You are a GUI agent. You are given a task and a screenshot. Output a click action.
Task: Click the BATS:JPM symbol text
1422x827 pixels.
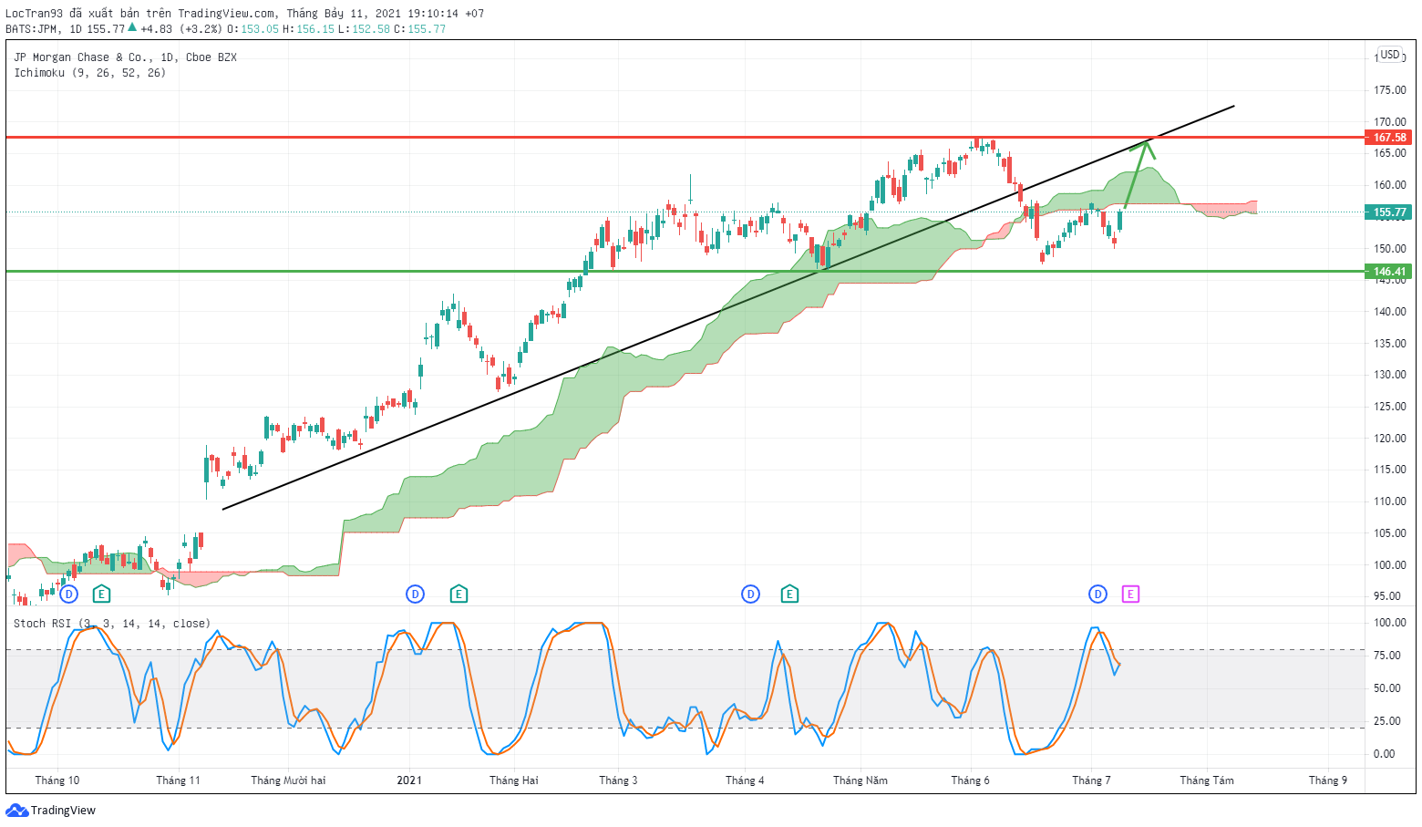pos(33,29)
